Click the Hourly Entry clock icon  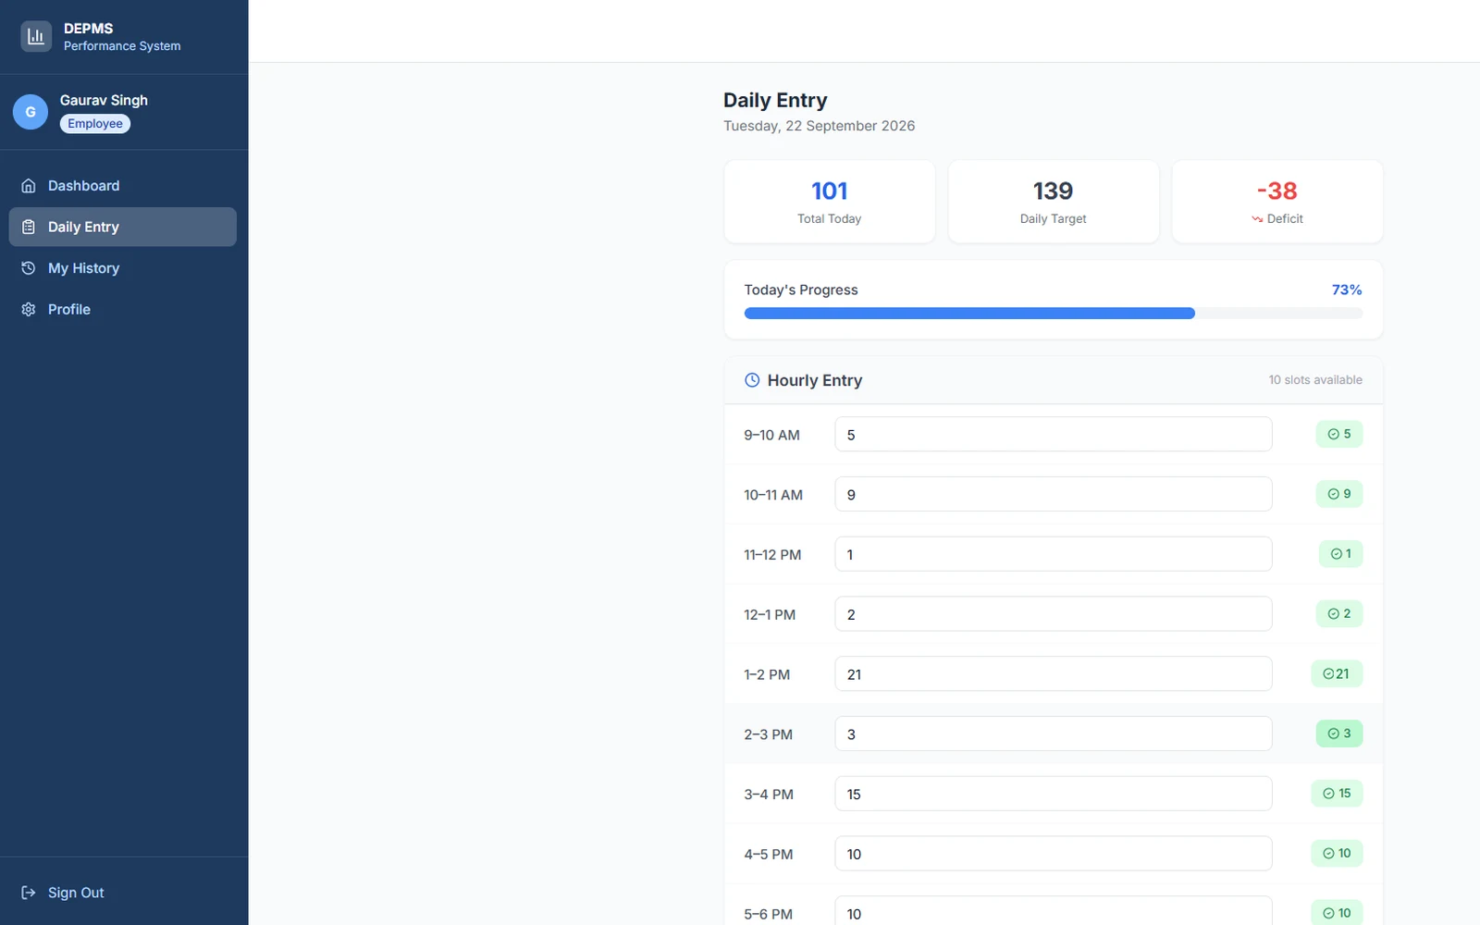(x=752, y=380)
